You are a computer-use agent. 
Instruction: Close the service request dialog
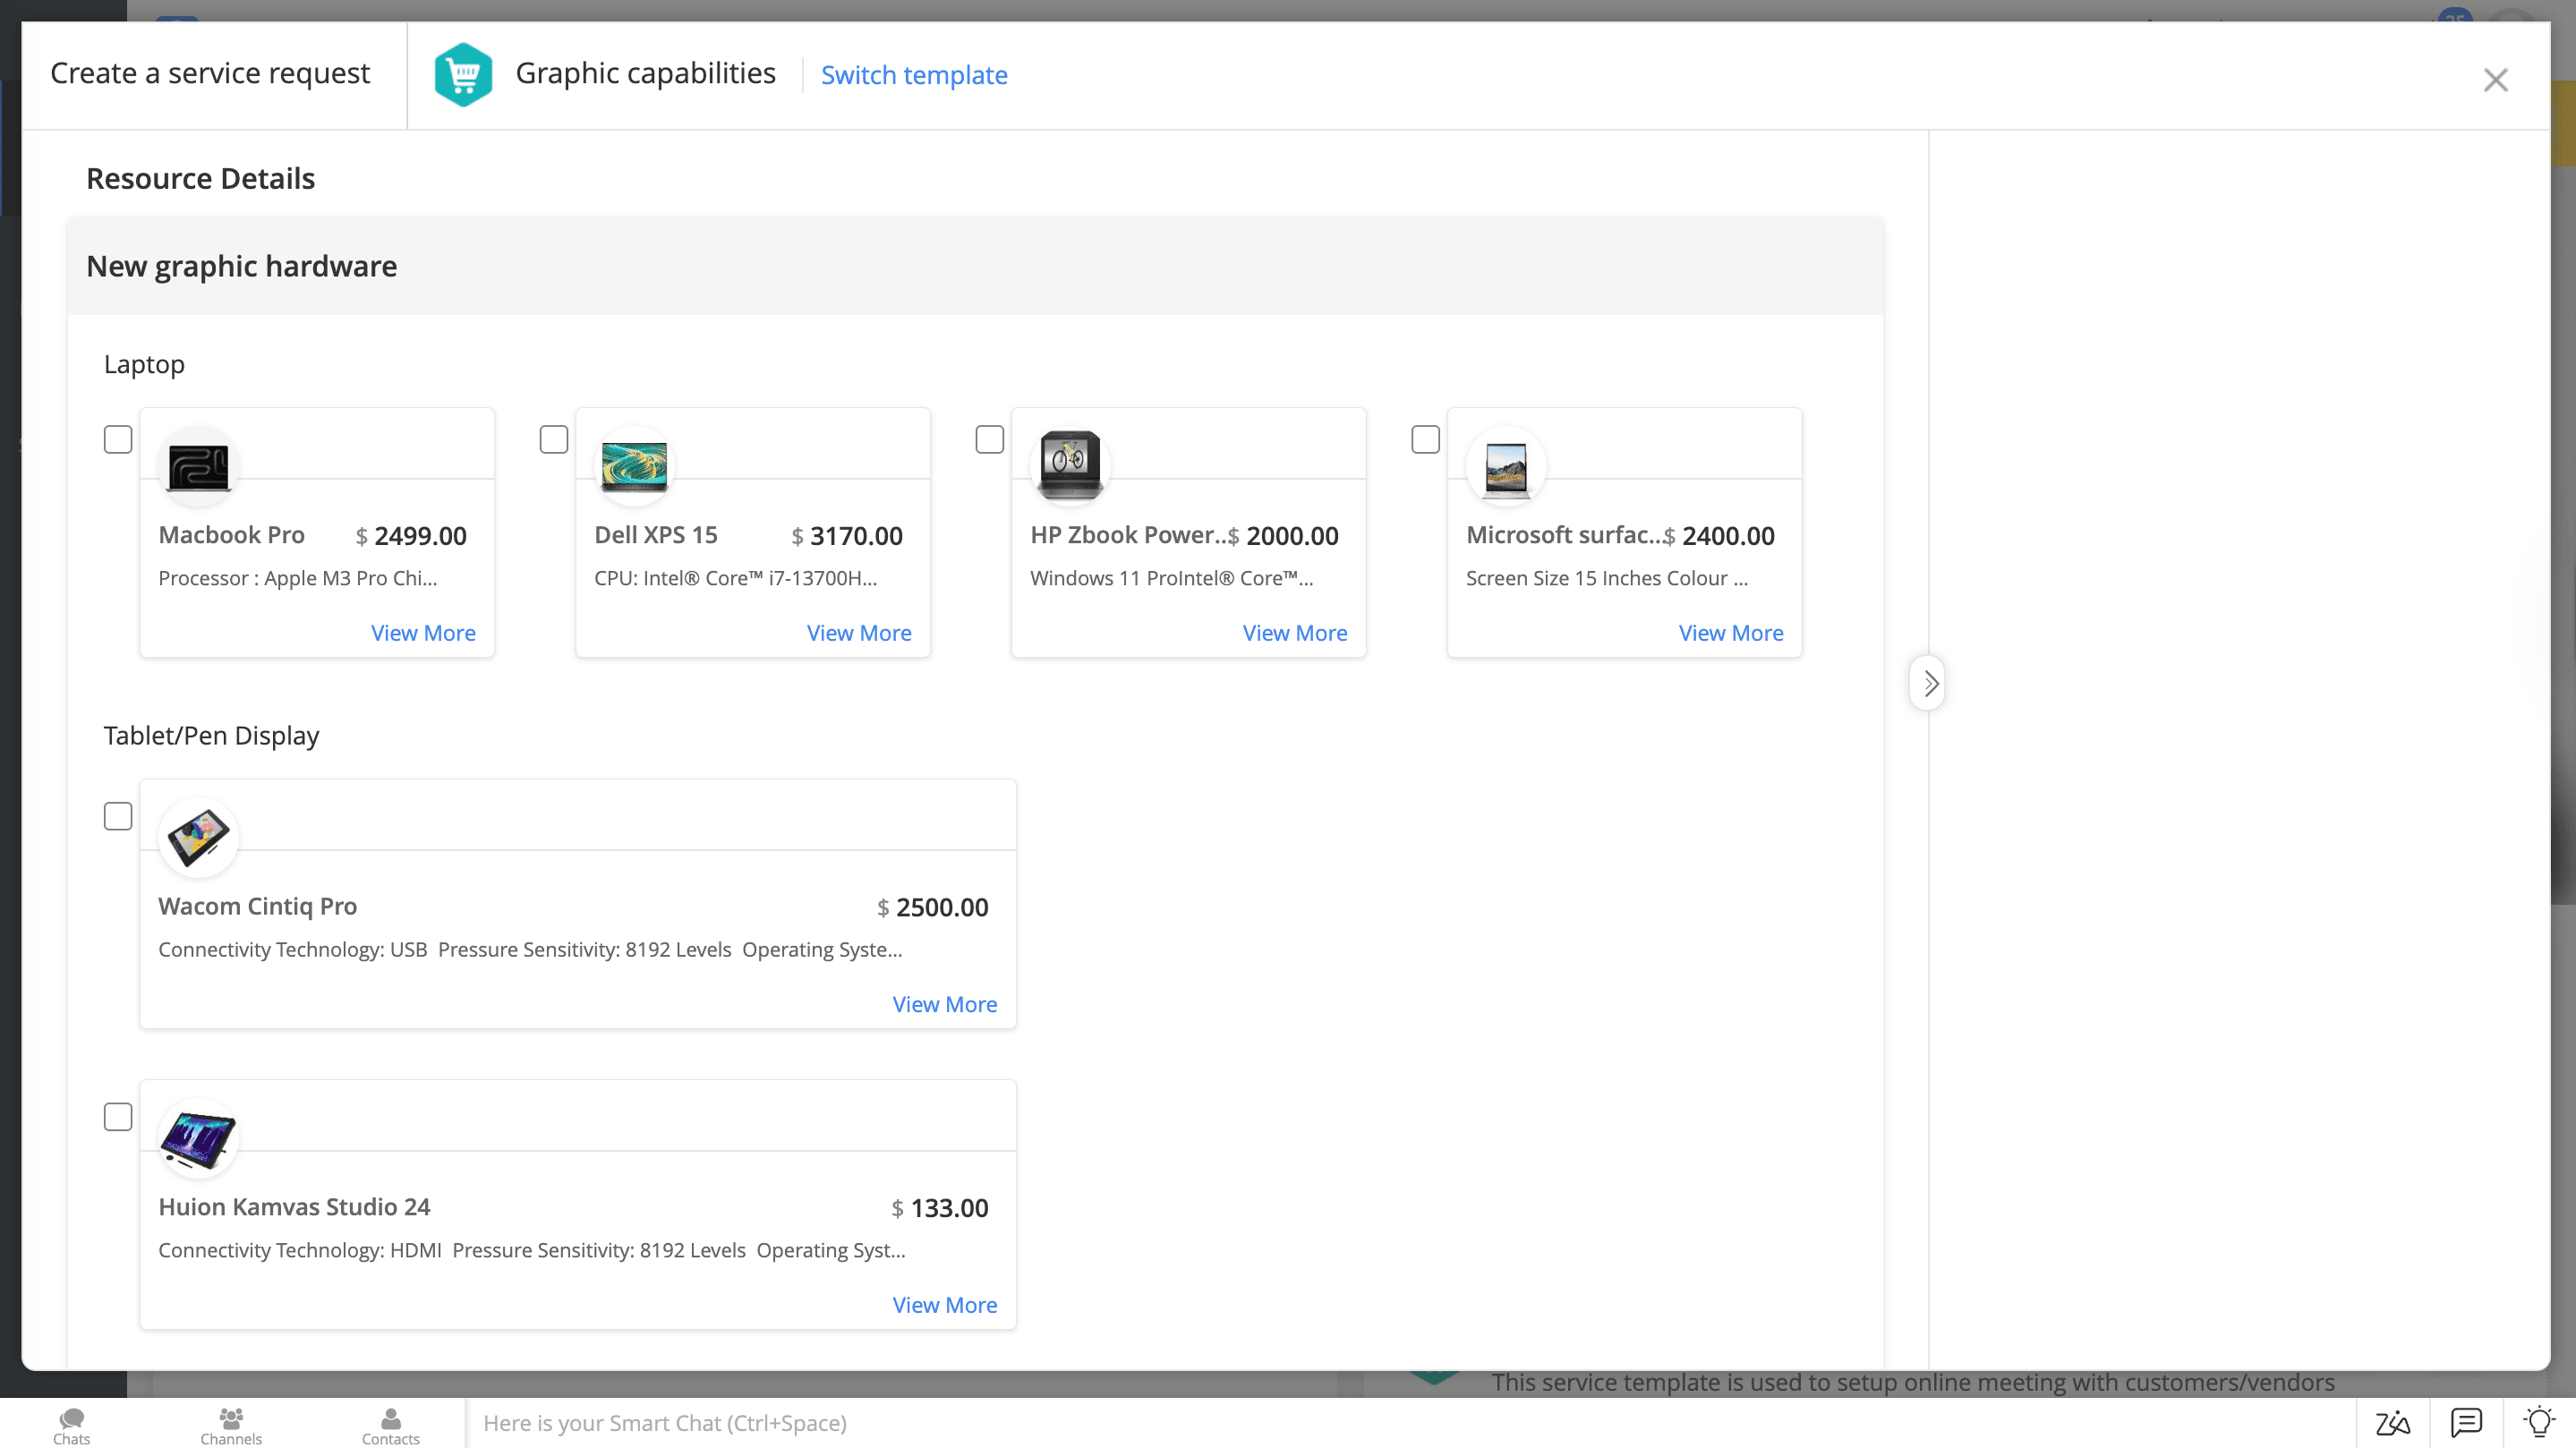click(2495, 80)
